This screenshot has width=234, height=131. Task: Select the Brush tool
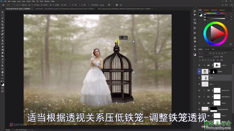2,37
